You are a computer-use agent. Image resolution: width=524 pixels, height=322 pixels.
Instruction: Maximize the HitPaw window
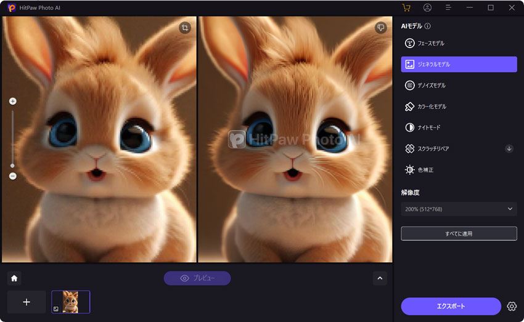(491, 7)
